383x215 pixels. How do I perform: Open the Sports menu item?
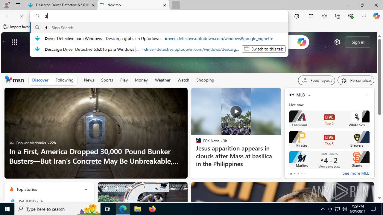107,80
